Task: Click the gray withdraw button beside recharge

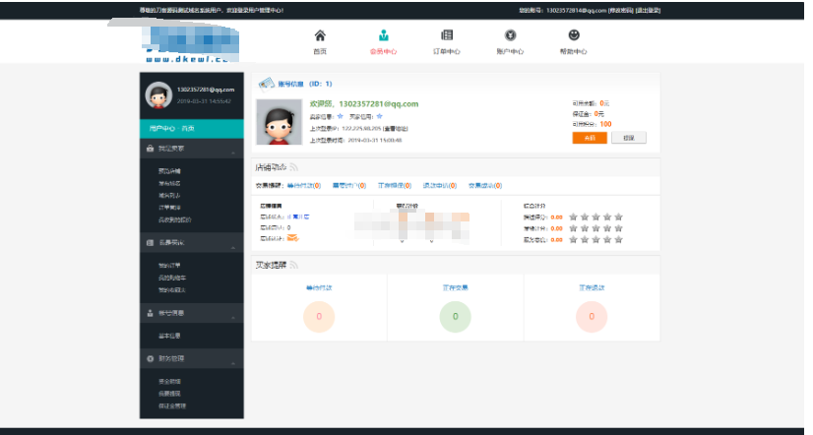Action: point(628,138)
